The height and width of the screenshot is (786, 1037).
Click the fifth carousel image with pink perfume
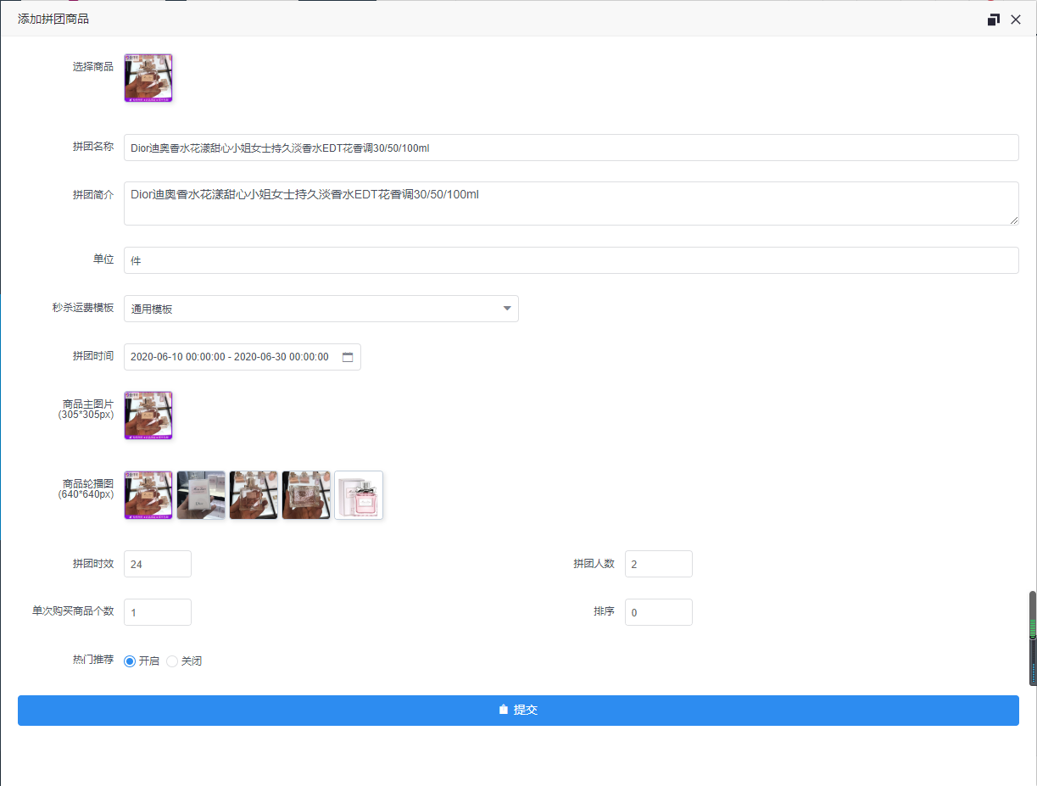359,495
